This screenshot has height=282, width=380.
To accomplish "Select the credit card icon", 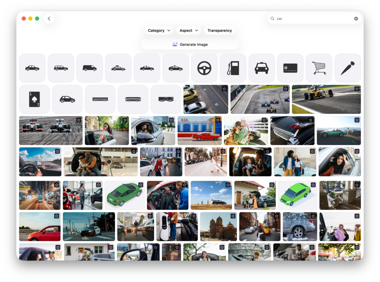I will click(x=290, y=68).
